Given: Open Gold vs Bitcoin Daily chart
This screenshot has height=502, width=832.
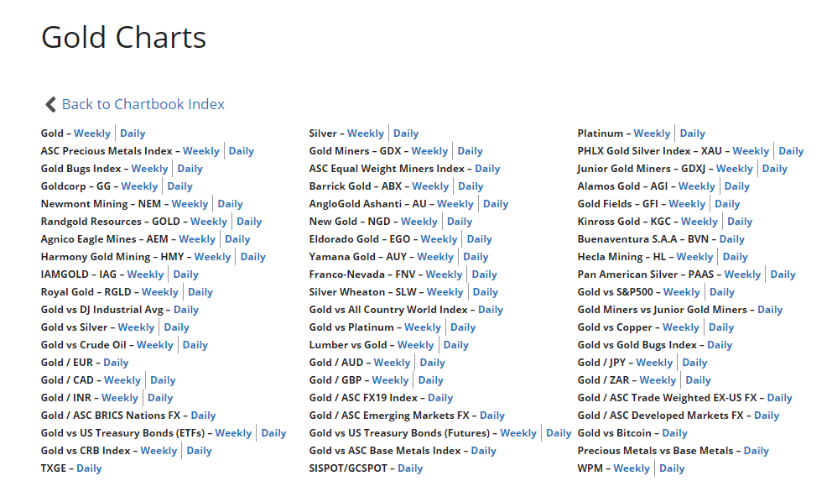Looking at the screenshot, I should (x=675, y=431).
